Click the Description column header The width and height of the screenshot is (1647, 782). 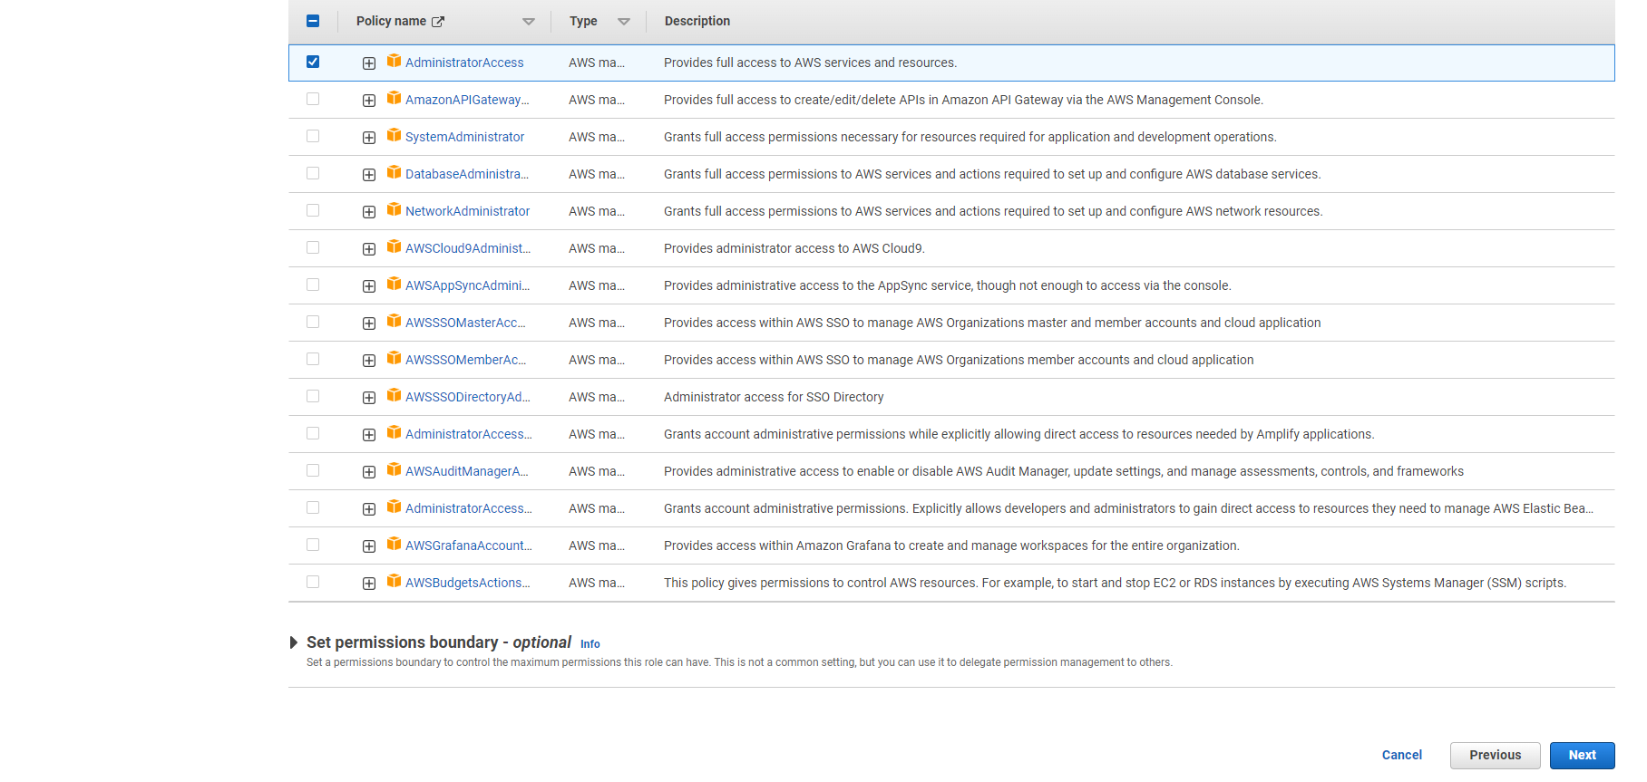pos(697,21)
